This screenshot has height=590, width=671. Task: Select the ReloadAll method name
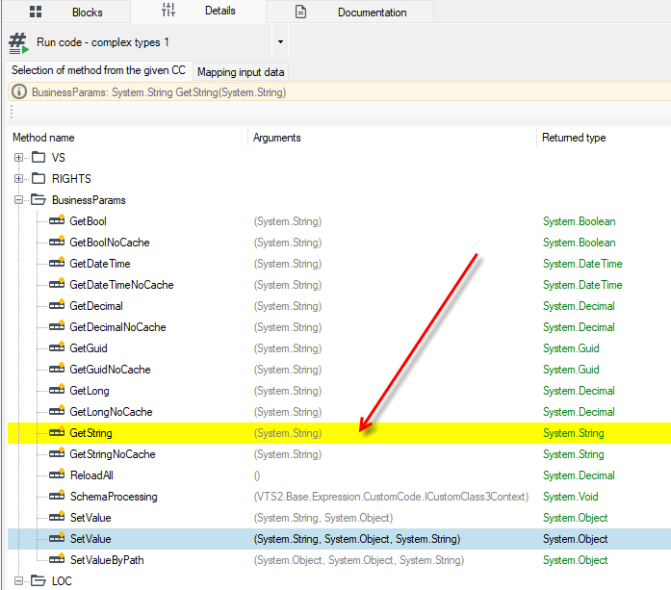[x=91, y=475]
